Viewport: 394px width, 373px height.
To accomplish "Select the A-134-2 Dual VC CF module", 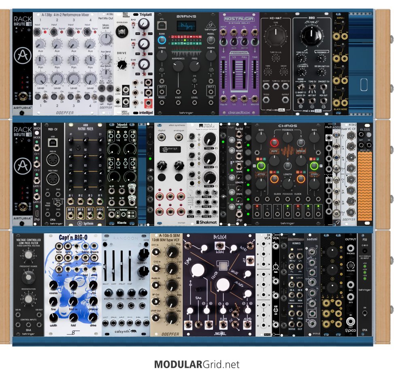I will [349, 174].
